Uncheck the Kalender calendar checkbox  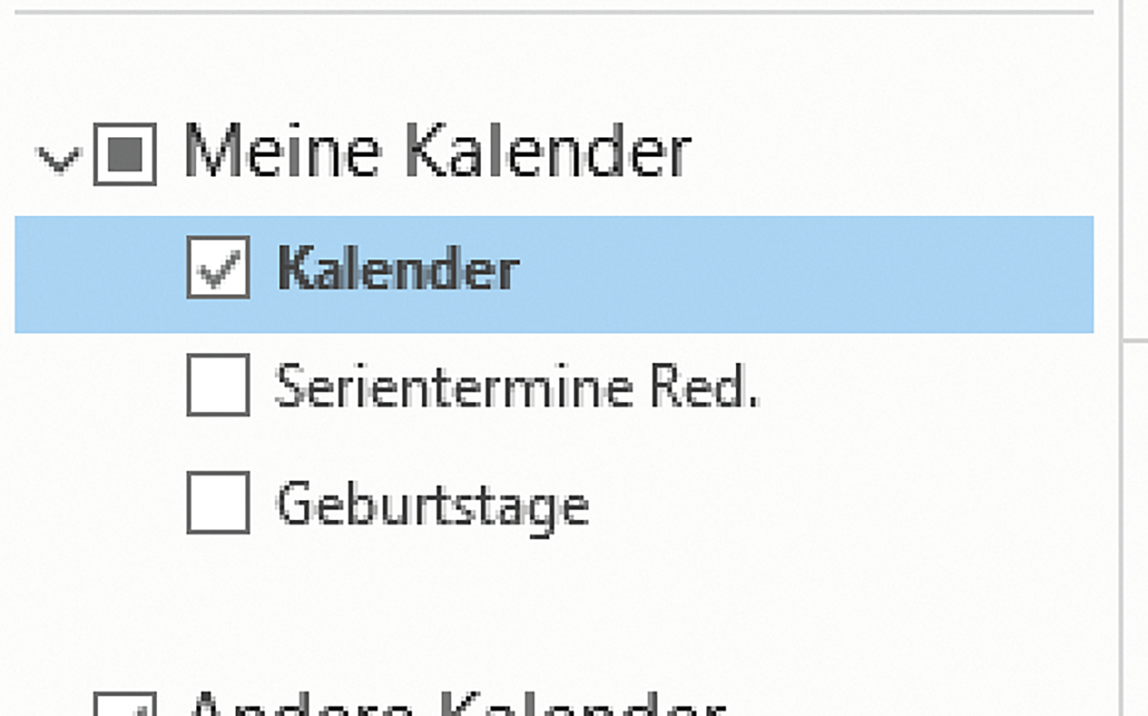coord(218,267)
